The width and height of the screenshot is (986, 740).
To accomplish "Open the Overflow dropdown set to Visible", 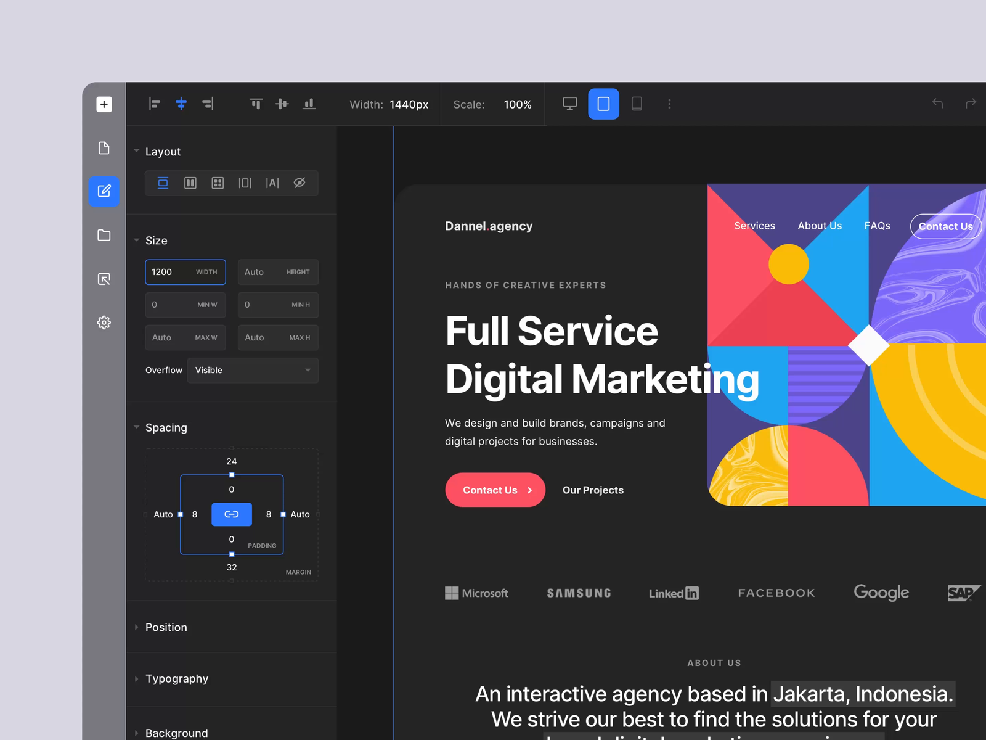I will tap(253, 370).
